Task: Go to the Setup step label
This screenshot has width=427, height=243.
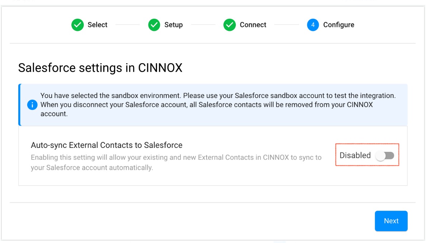Action: (174, 25)
